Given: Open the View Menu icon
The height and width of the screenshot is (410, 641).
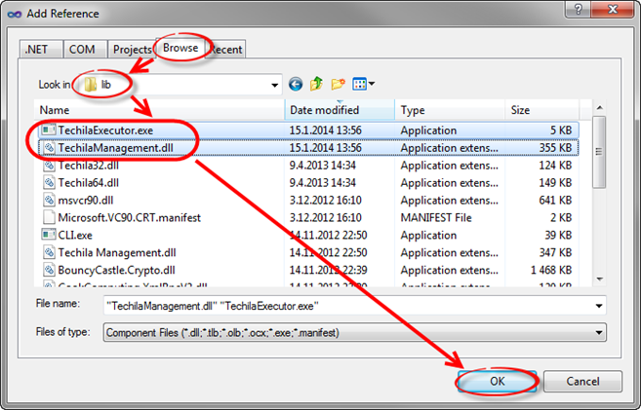Looking at the screenshot, I should click(363, 85).
